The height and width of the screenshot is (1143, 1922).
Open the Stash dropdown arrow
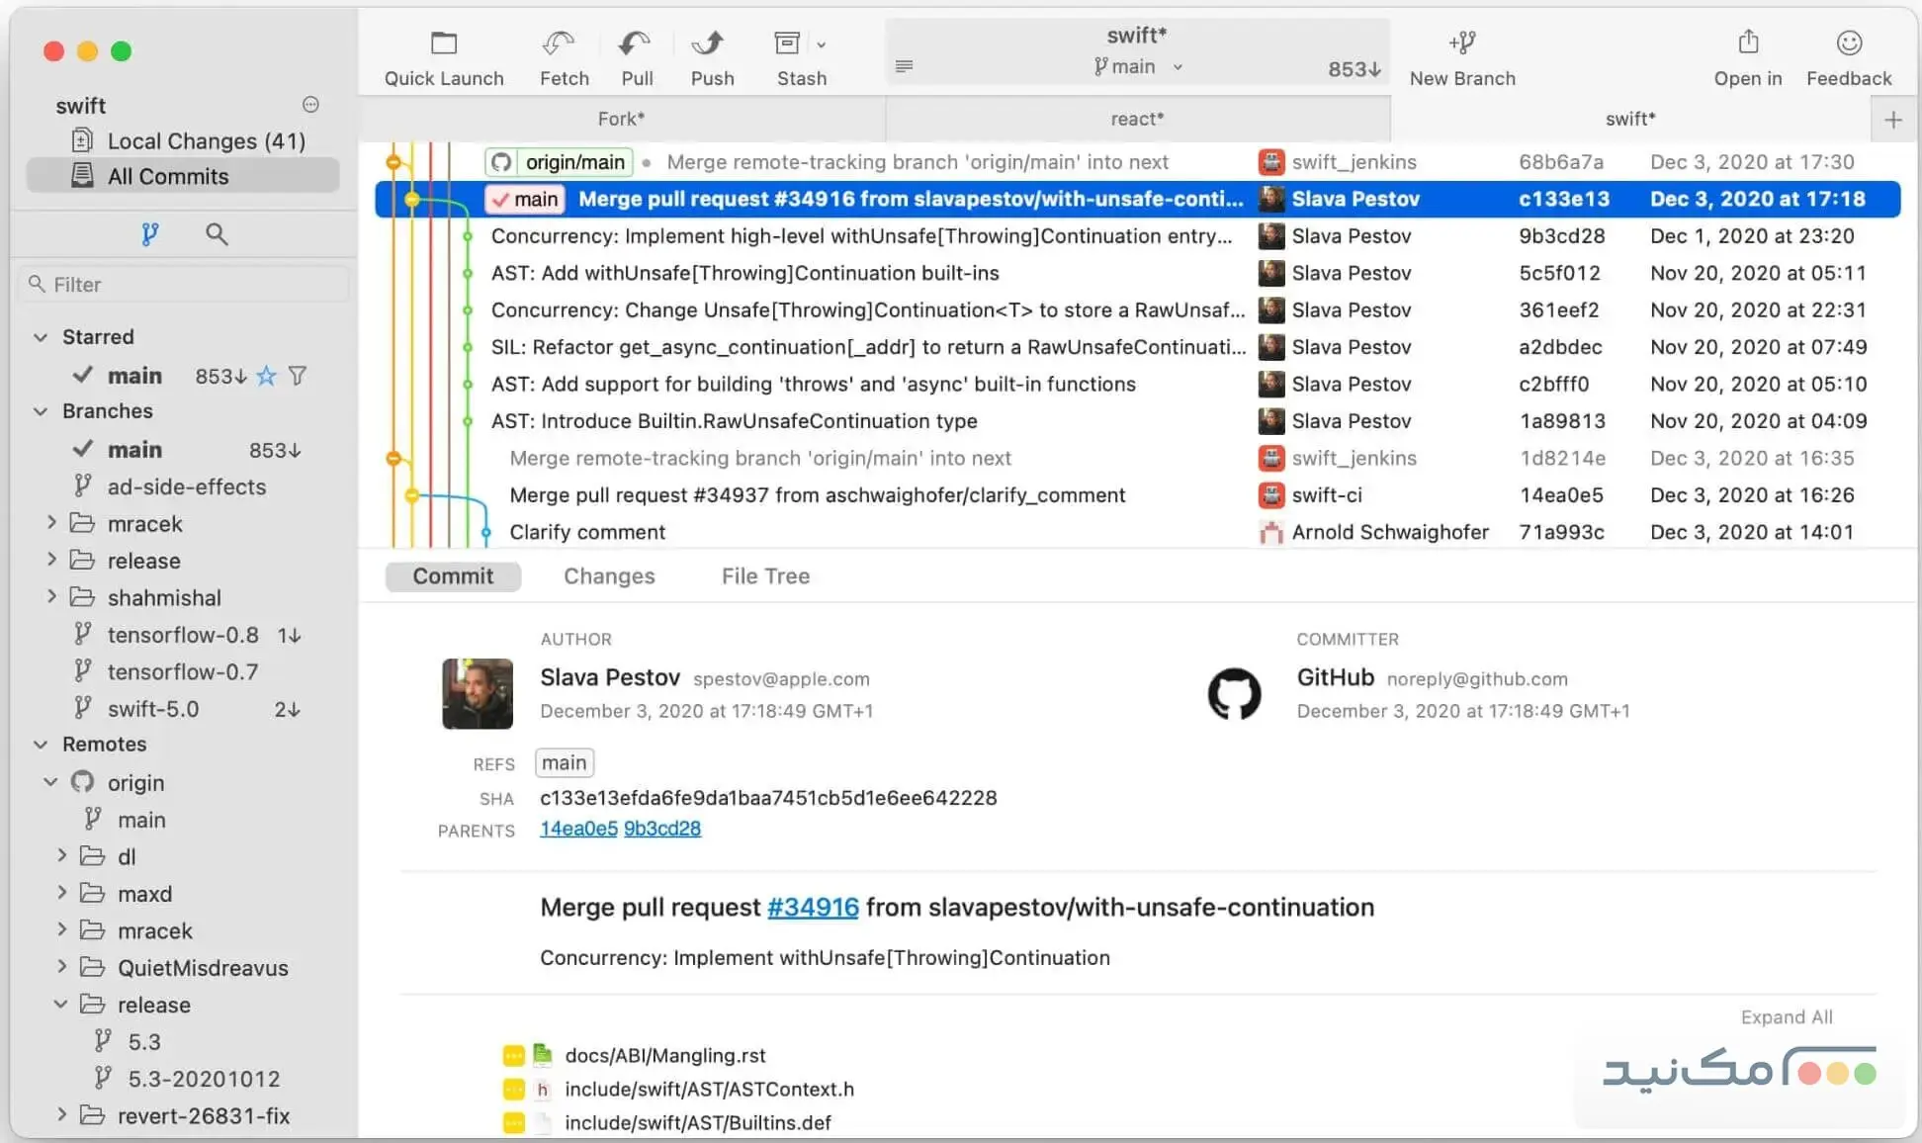coord(822,44)
